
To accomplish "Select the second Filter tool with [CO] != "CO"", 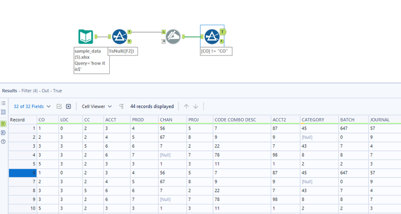I will [212, 37].
